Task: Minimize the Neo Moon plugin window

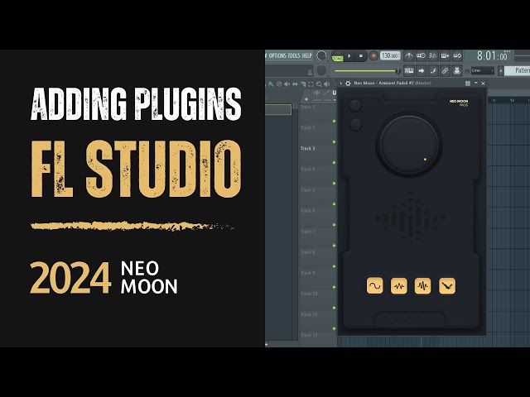Action: 476,83
